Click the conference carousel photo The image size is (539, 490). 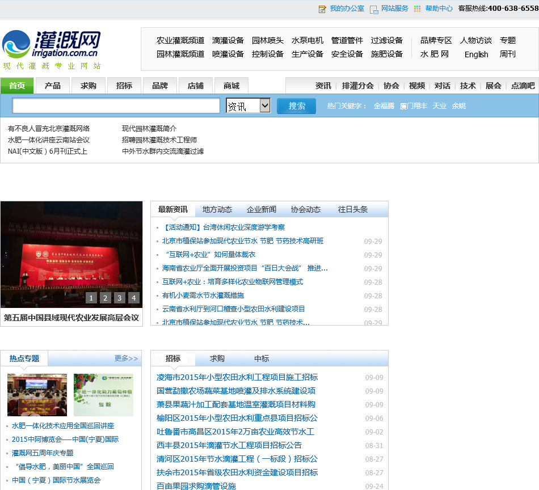(71, 254)
